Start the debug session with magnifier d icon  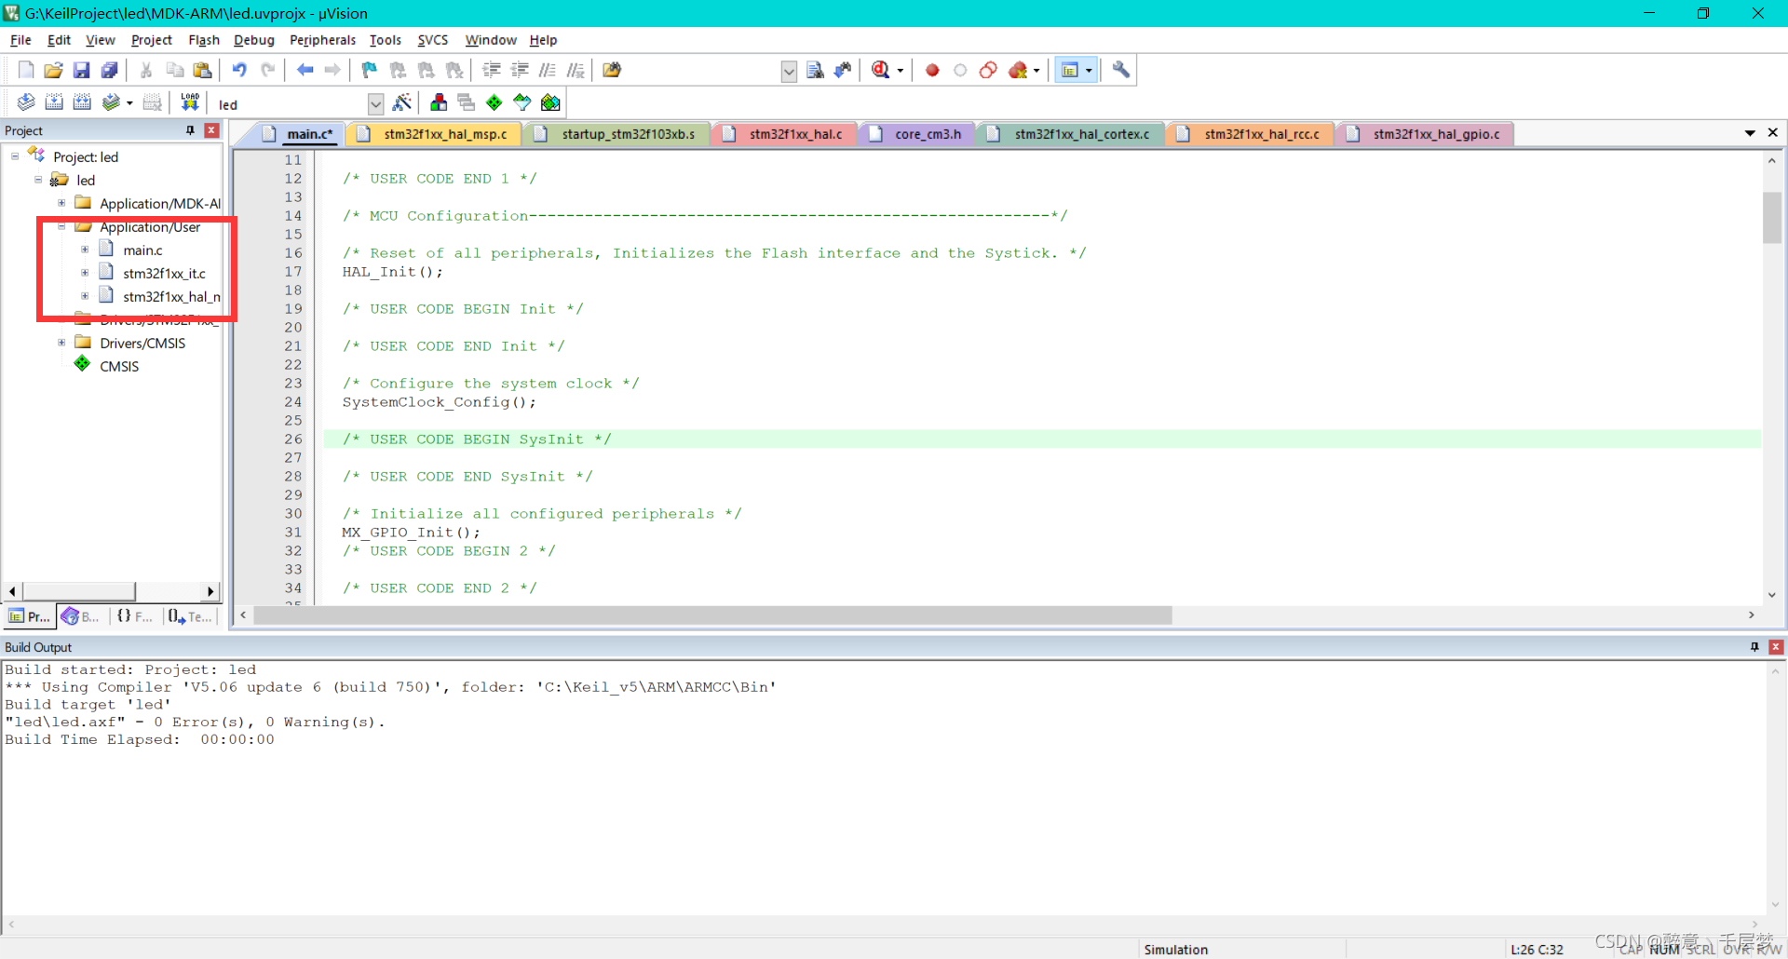[881, 70]
